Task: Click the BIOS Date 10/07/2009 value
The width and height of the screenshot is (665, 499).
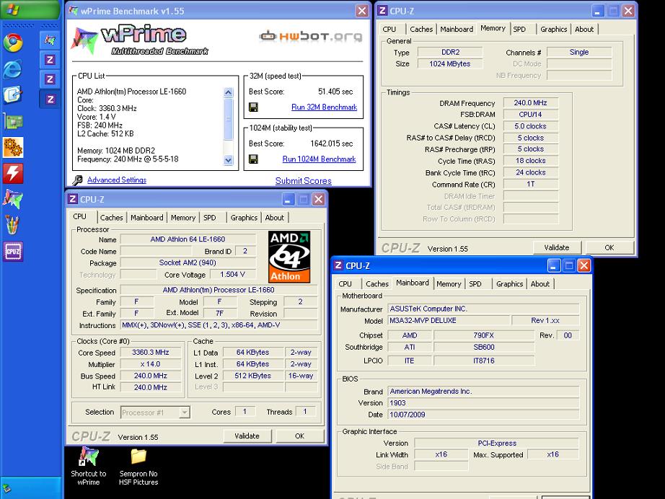Action: pos(483,415)
